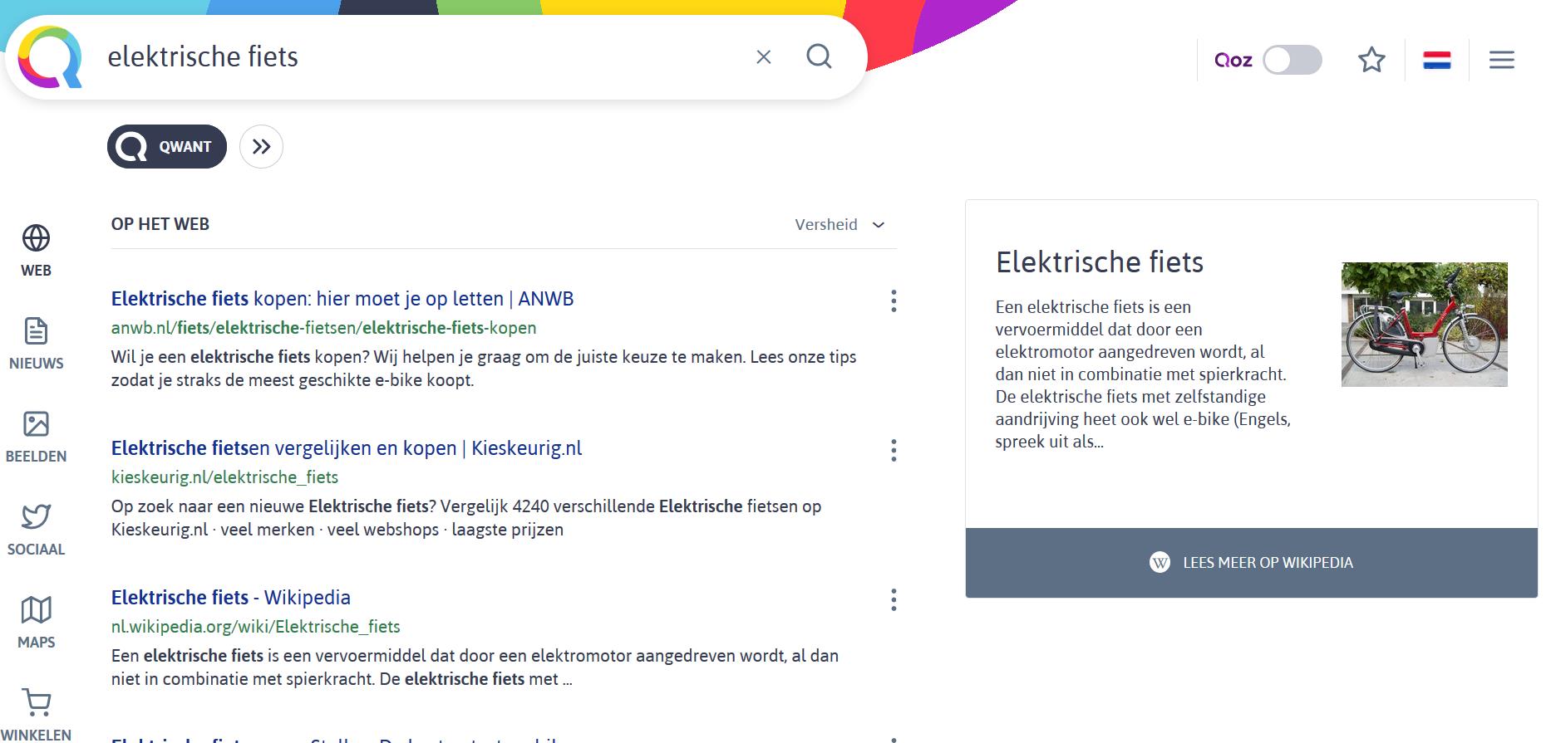The width and height of the screenshot is (1551, 743).
Task: Open favorites with the star icon
Action: 1371,60
